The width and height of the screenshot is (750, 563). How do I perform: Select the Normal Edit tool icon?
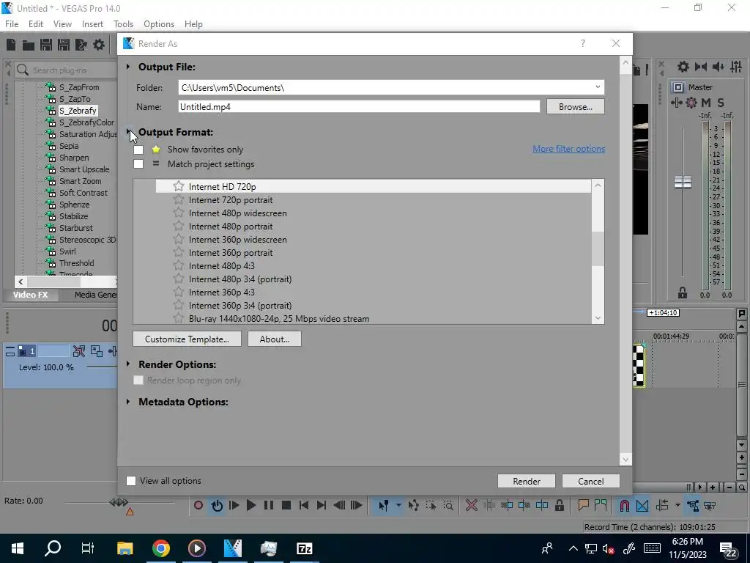pyautogui.click(x=384, y=505)
